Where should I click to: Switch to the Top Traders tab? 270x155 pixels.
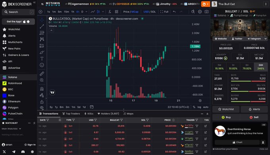71,114
